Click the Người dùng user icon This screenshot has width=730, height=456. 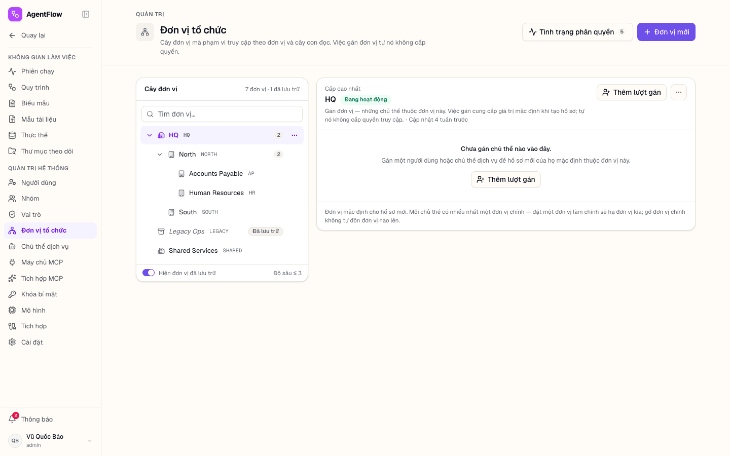(12, 183)
